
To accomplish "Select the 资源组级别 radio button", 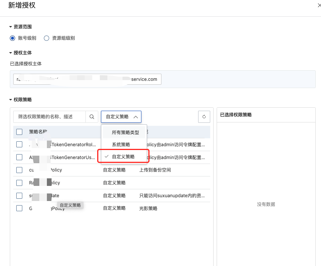I will [x=47, y=38].
